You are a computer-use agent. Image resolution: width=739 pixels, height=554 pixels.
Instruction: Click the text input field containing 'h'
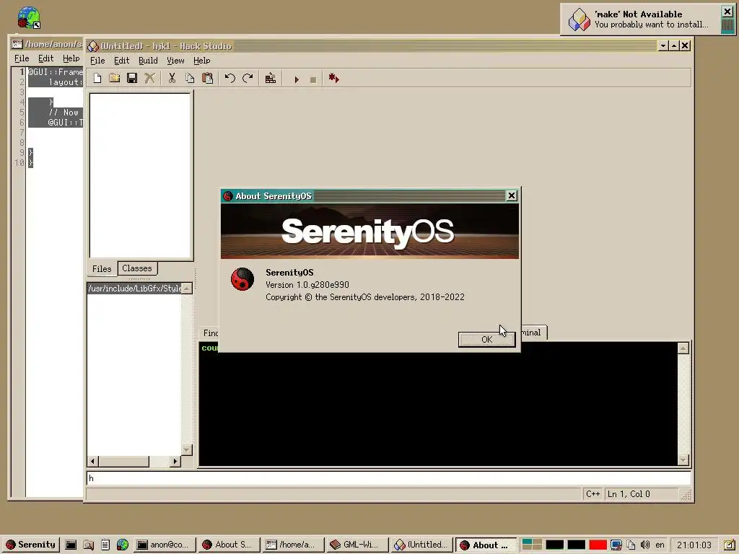[389, 478]
